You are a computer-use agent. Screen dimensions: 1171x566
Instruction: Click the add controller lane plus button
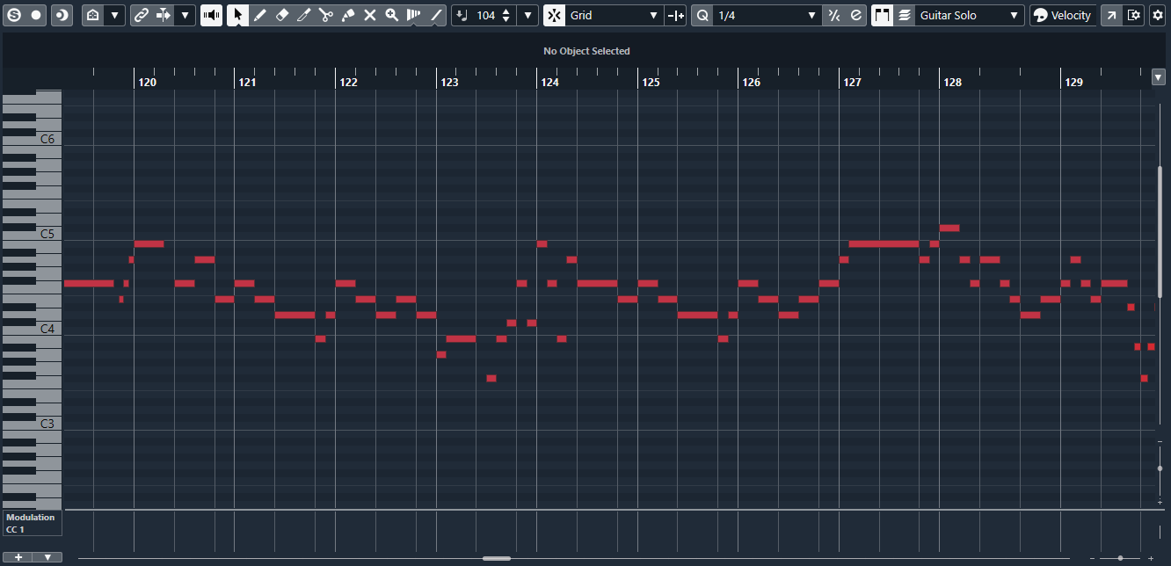(x=18, y=557)
